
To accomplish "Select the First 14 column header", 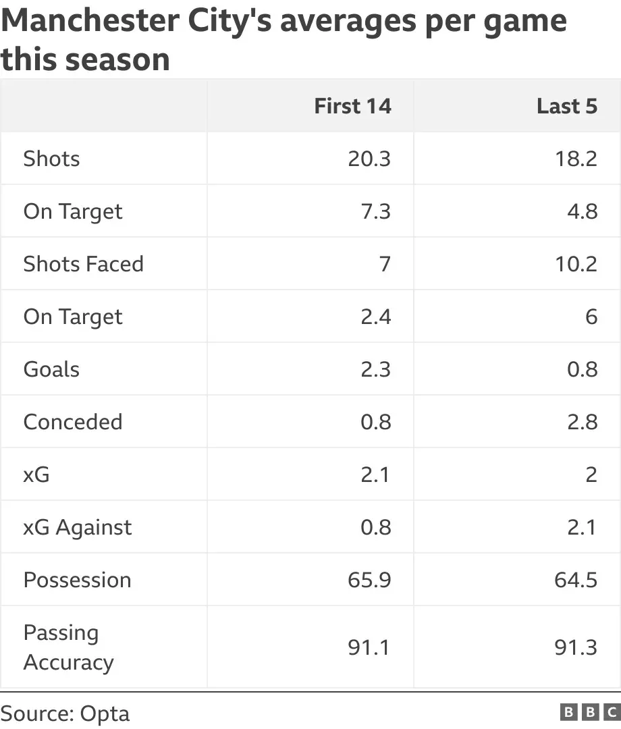I will pyautogui.click(x=353, y=106).
